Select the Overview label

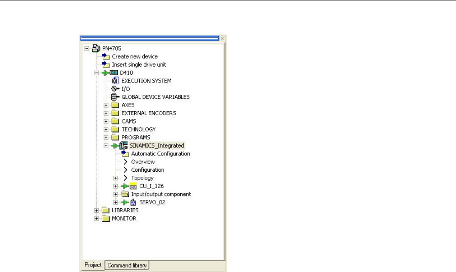143,162
